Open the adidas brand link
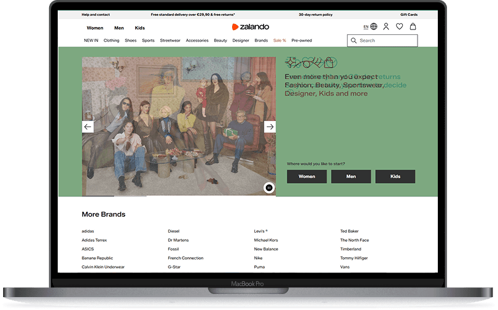The width and height of the screenshot is (498, 310). coord(88,231)
